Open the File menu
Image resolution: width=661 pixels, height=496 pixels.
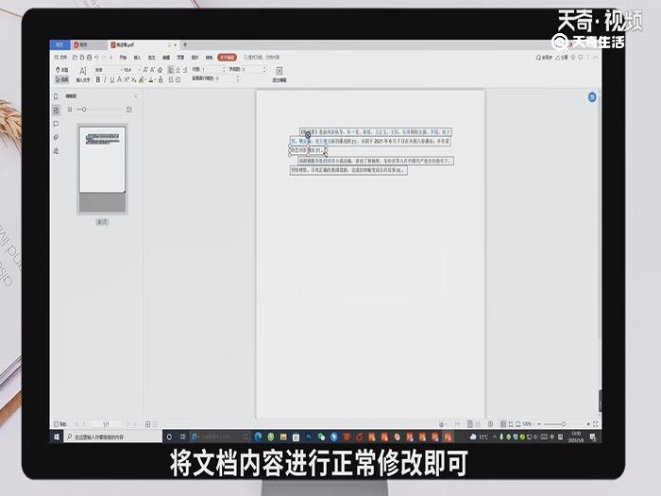(60, 57)
